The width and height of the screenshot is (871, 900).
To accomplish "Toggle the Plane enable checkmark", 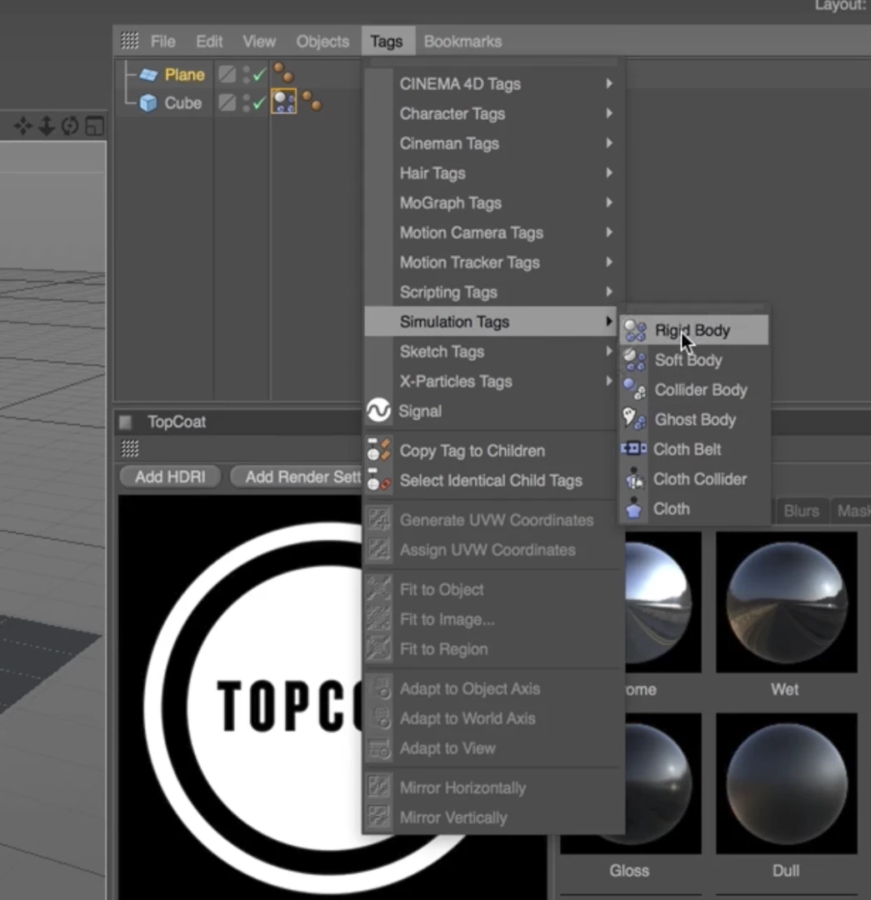I will tap(259, 74).
